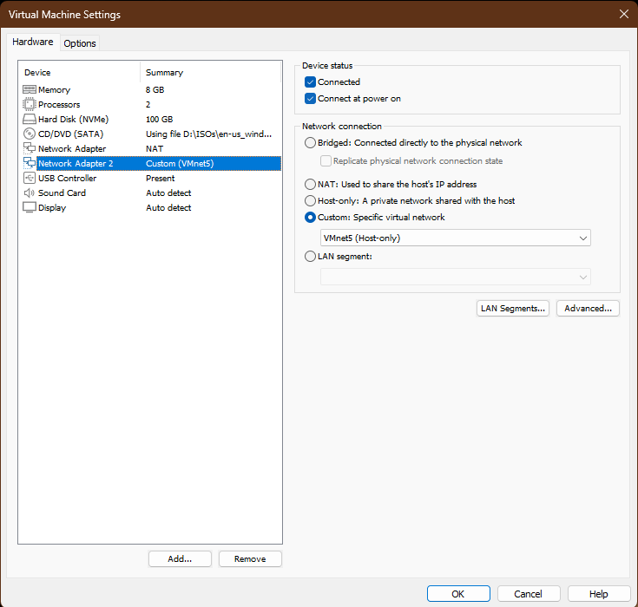Select the CD/DVD (SATA) disc icon
638x607 pixels.
point(30,134)
